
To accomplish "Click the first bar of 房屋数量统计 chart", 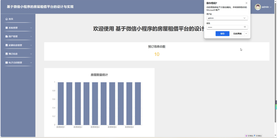I will pos(61,104).
